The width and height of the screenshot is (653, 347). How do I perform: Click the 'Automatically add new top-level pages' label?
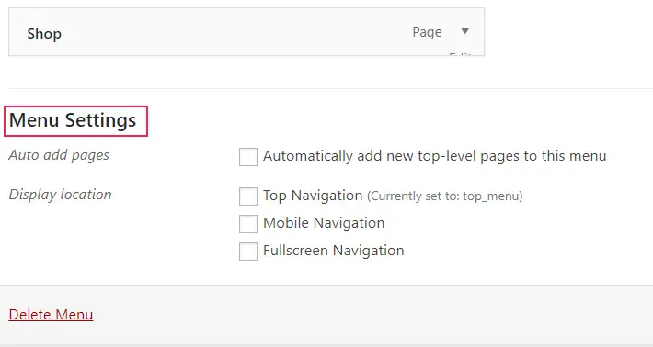pyautogui.click(x=434, y=156)
